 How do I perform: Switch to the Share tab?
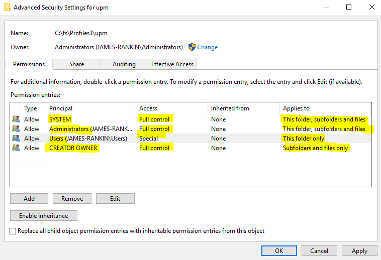click(x=76, y=64)
